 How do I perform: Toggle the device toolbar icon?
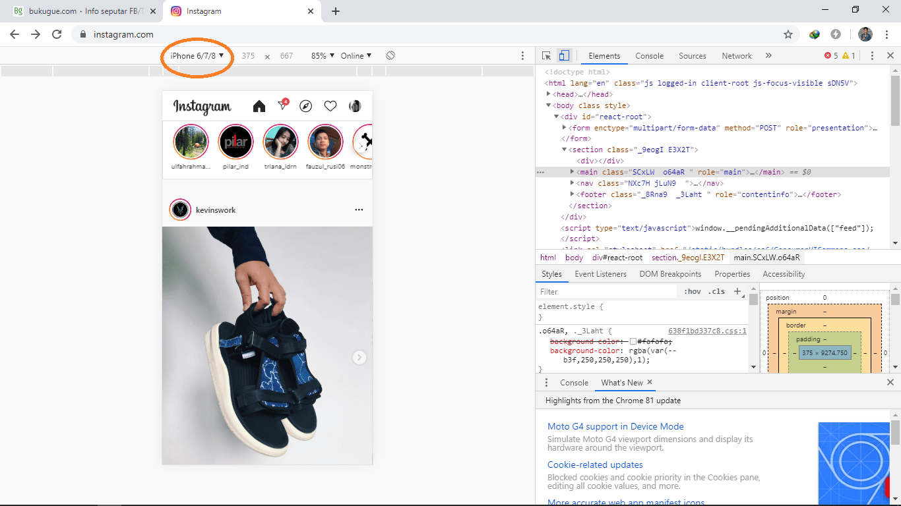564,56
